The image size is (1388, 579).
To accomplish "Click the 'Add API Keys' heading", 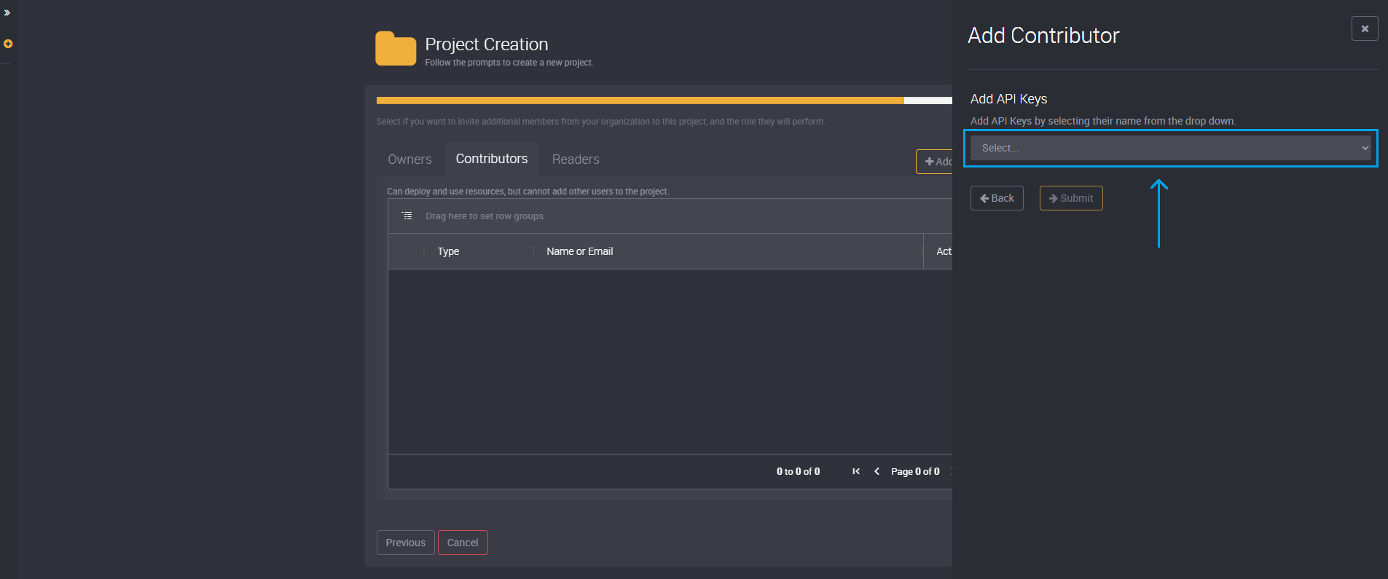I will 1008,99.
